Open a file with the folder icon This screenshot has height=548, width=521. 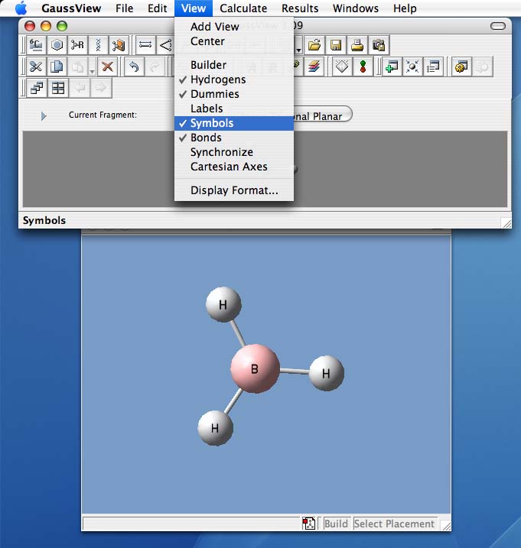click(314, 45)
